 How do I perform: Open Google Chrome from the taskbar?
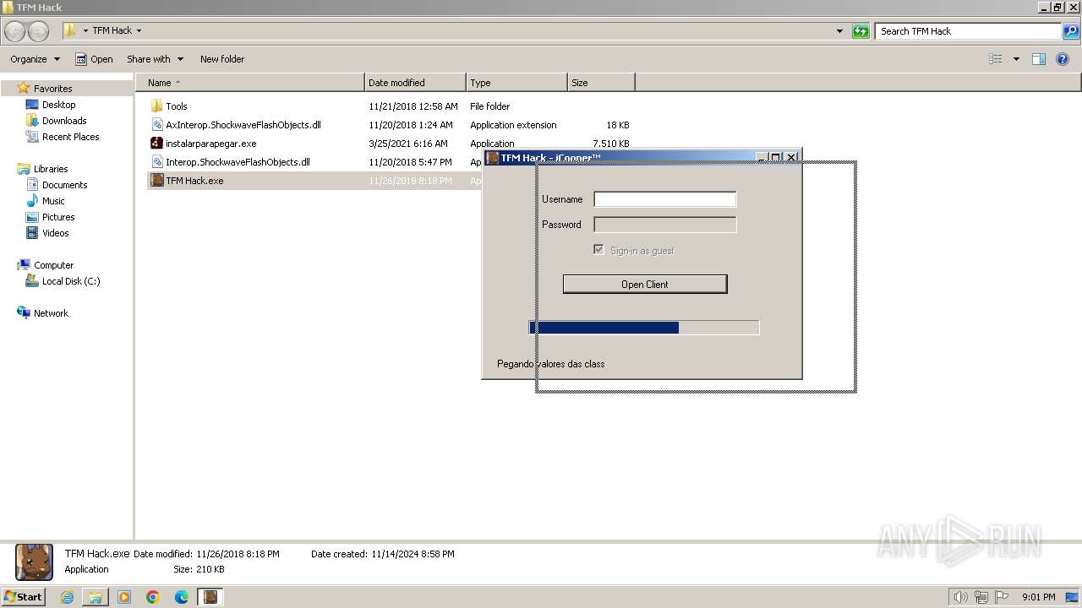pos(153,597)
